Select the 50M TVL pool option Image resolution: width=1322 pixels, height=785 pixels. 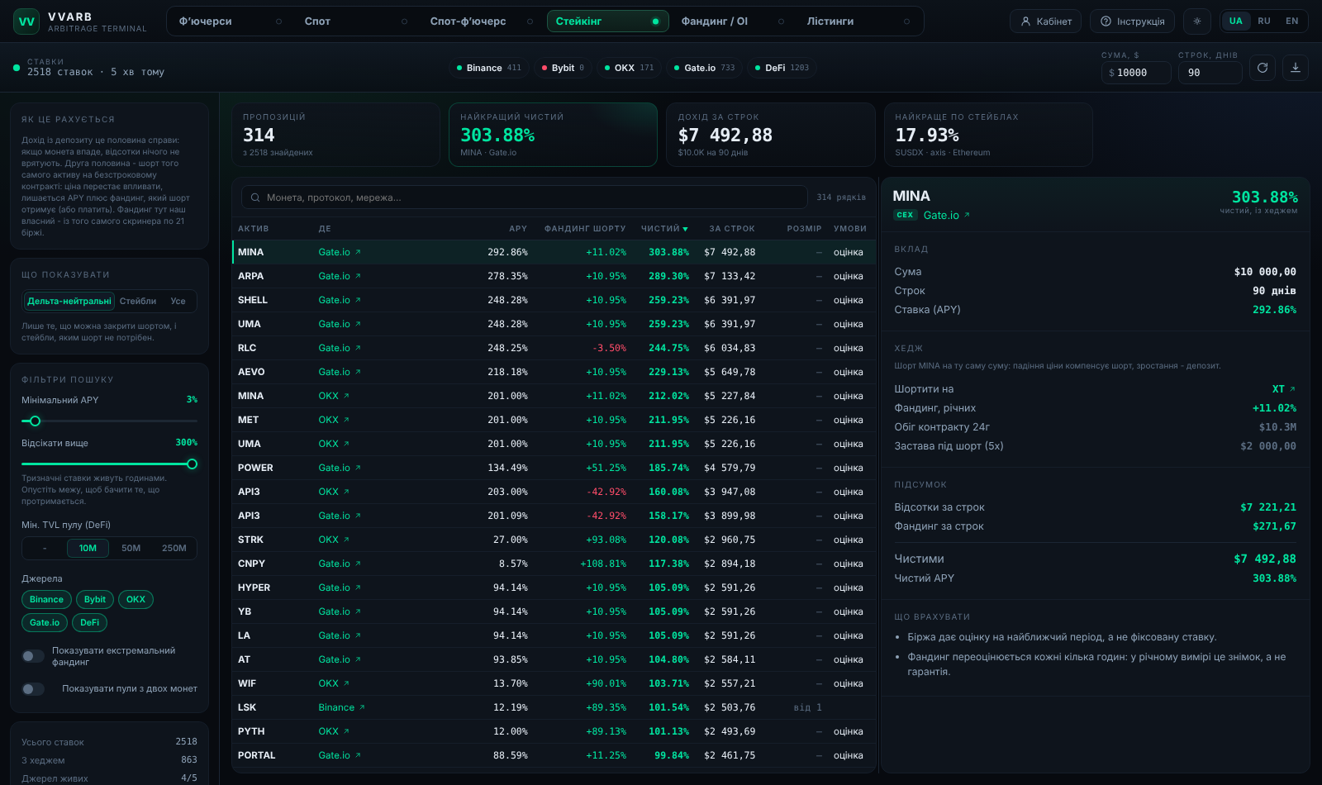(x=131, y=548)
